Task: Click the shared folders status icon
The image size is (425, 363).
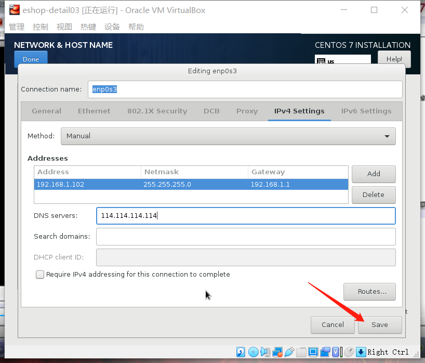Action: [x=301, y=352]
